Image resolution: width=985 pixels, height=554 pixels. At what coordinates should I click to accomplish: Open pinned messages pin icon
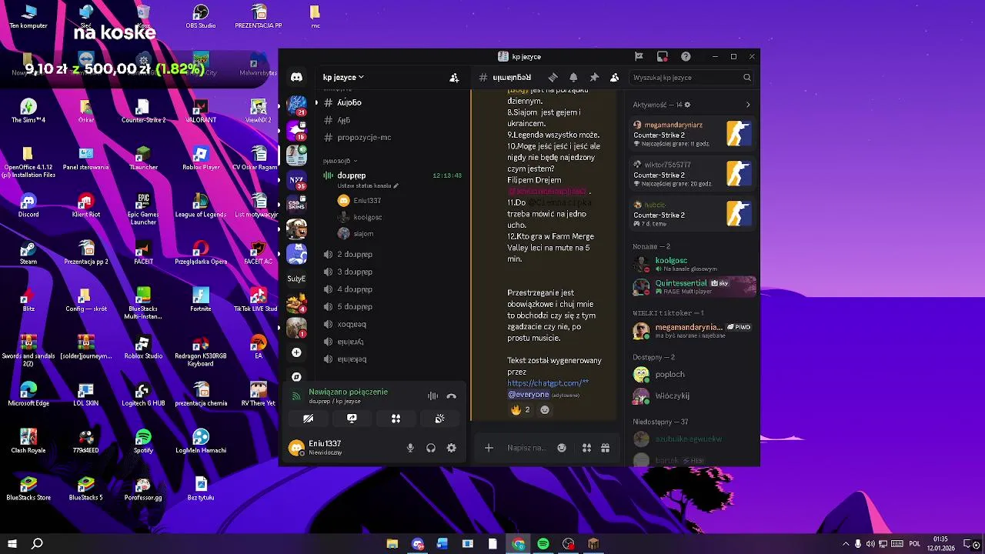594,77
